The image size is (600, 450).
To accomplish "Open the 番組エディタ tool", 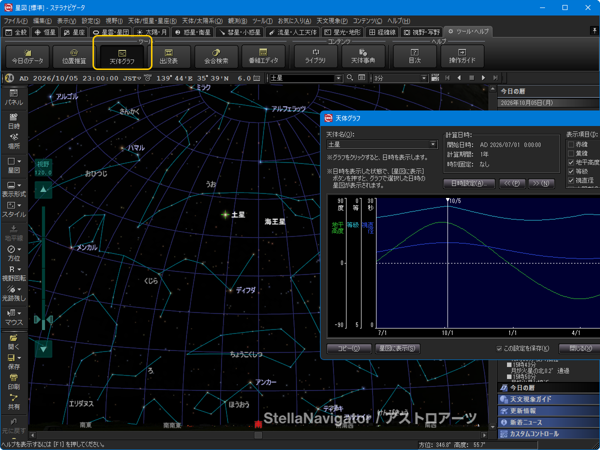I will click(263, 56).
